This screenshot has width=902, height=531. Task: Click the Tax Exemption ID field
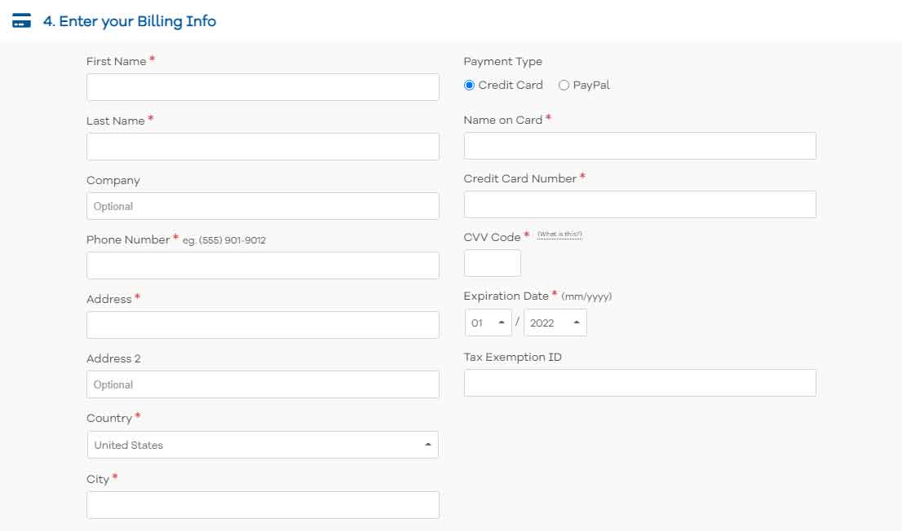[639, 383]
